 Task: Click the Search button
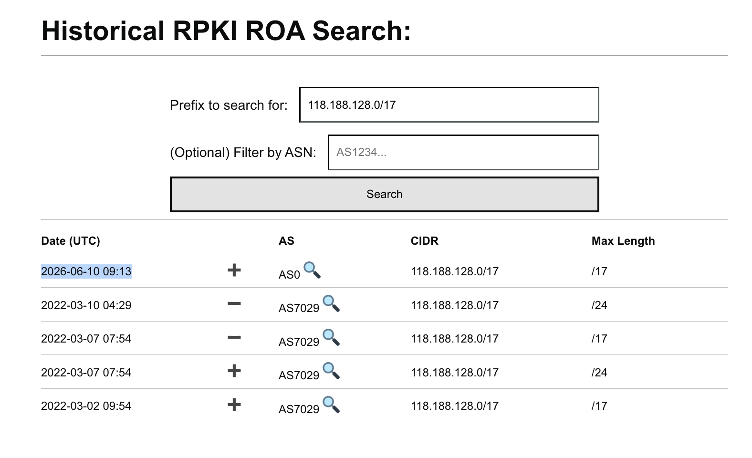[385, 194]
